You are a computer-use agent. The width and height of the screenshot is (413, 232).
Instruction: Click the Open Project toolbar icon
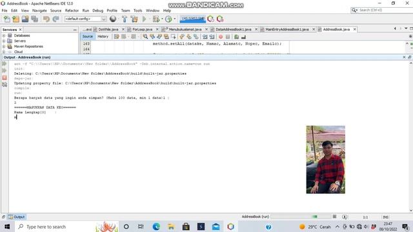click(25, 19)
